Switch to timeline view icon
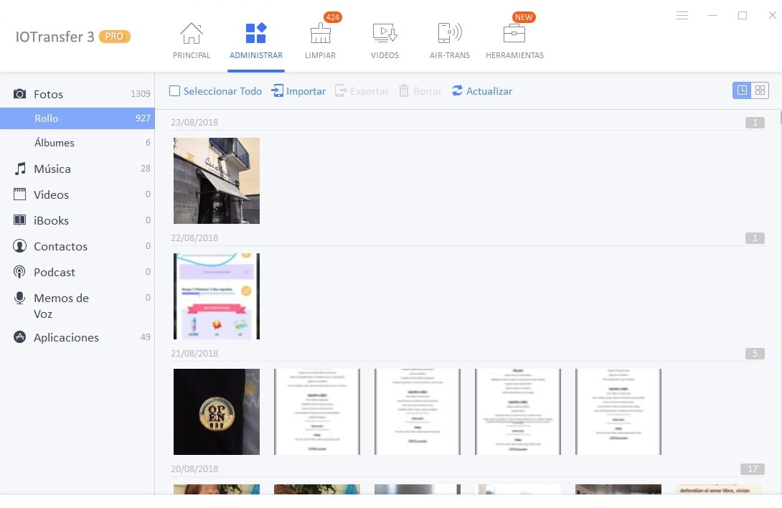The image size is (782, 508). click(742, 90)
